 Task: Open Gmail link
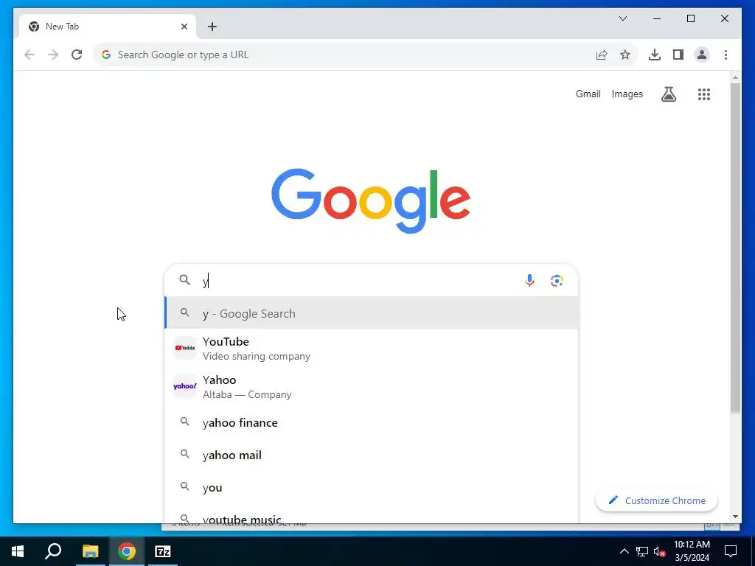[588, 94]
